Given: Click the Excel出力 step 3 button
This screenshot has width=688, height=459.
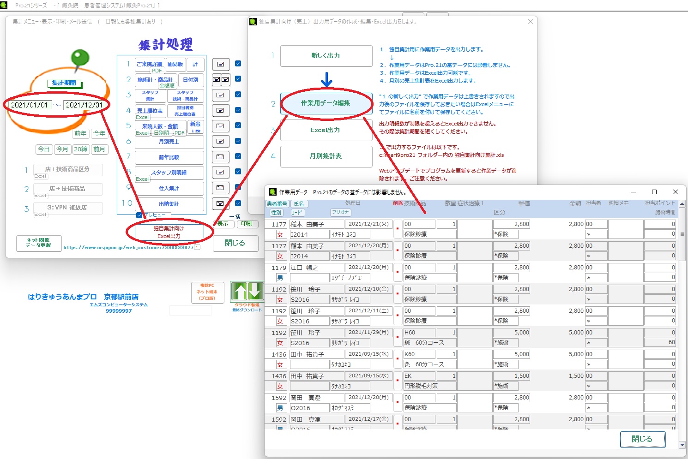Looking at the screenshot, I should [326, 130].
